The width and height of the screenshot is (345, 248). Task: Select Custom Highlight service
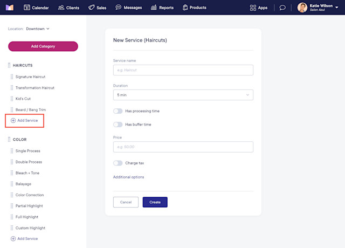(x=30, y=228)
